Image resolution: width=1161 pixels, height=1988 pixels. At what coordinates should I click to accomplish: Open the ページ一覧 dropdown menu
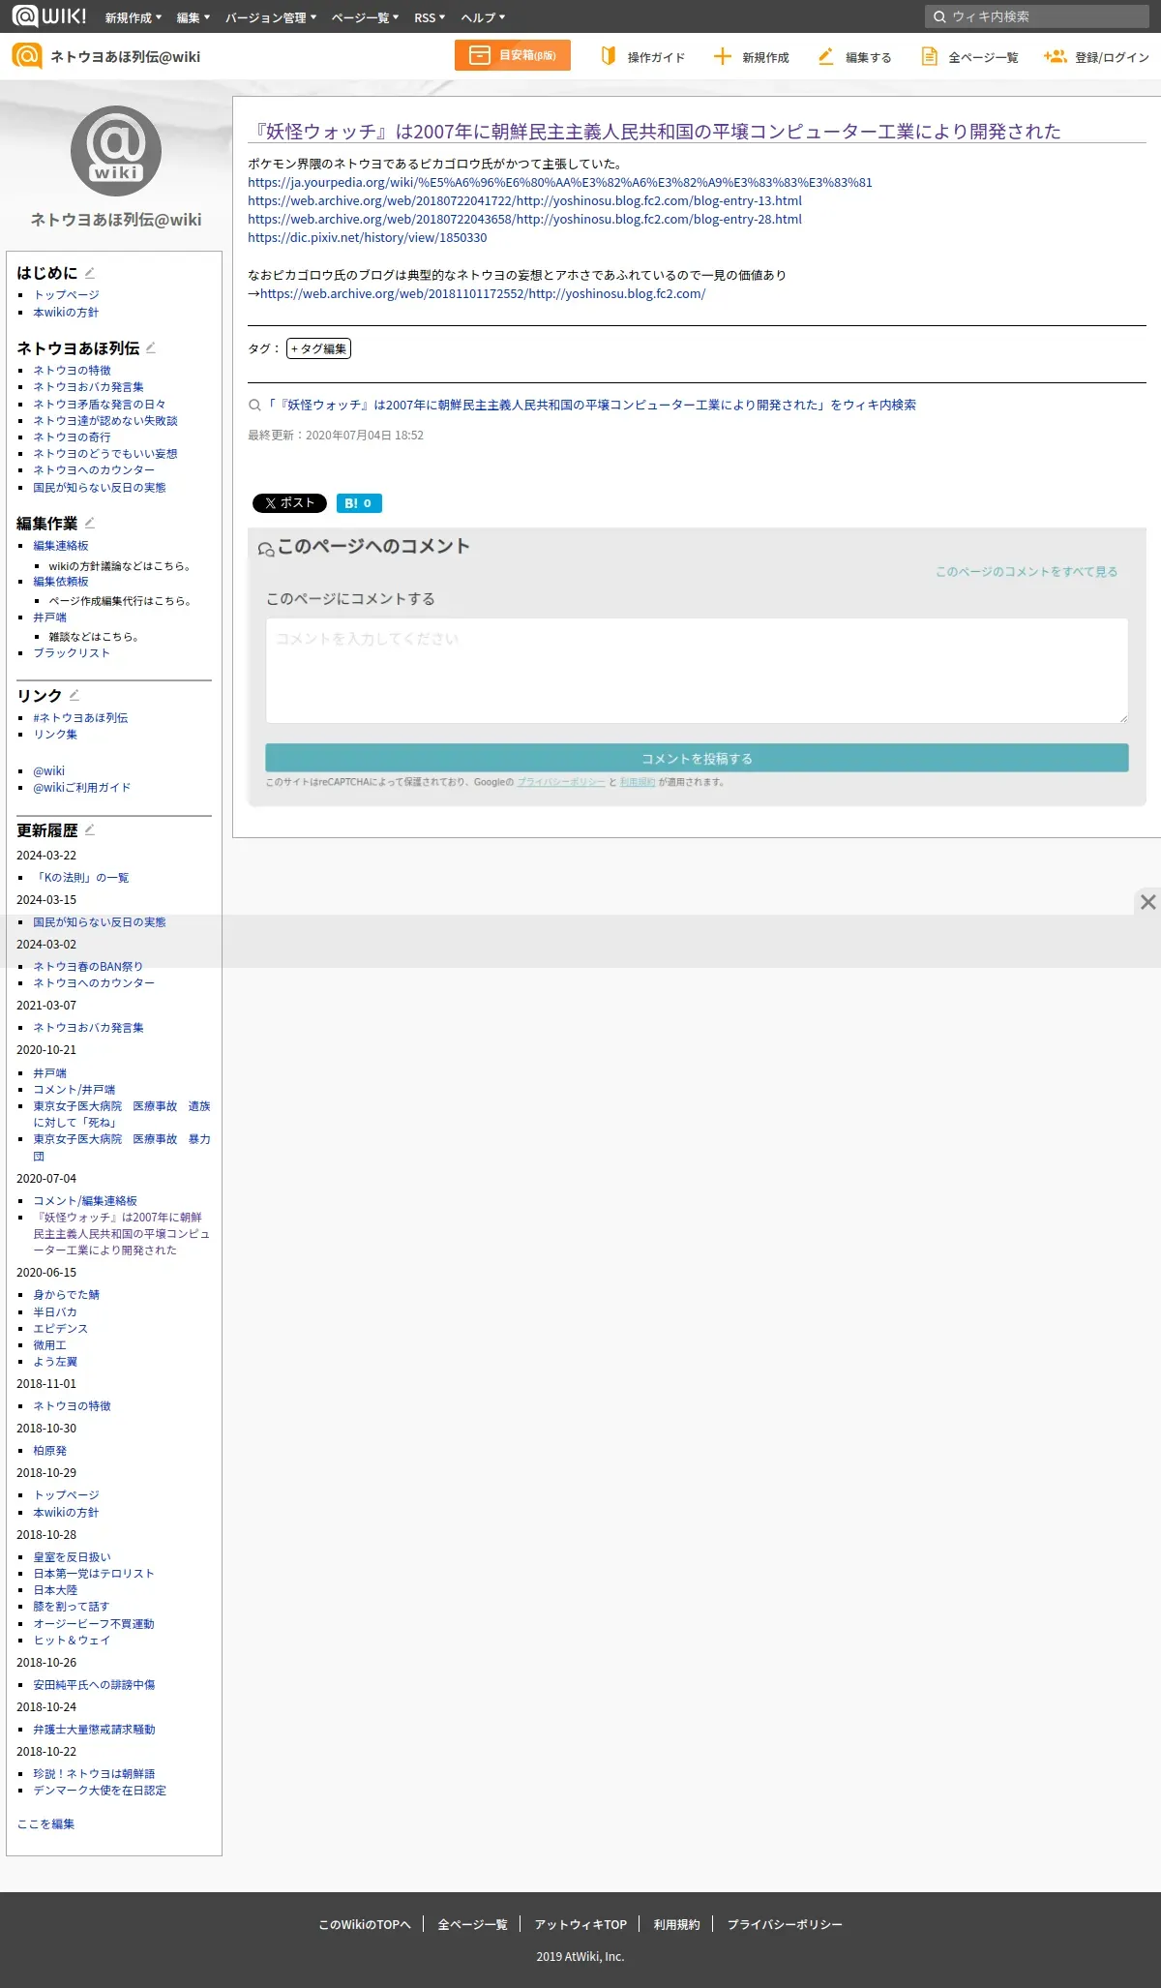pos(365,17)
